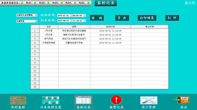Click the PLC5 green status light
The image size is (197, 110).
88,3
